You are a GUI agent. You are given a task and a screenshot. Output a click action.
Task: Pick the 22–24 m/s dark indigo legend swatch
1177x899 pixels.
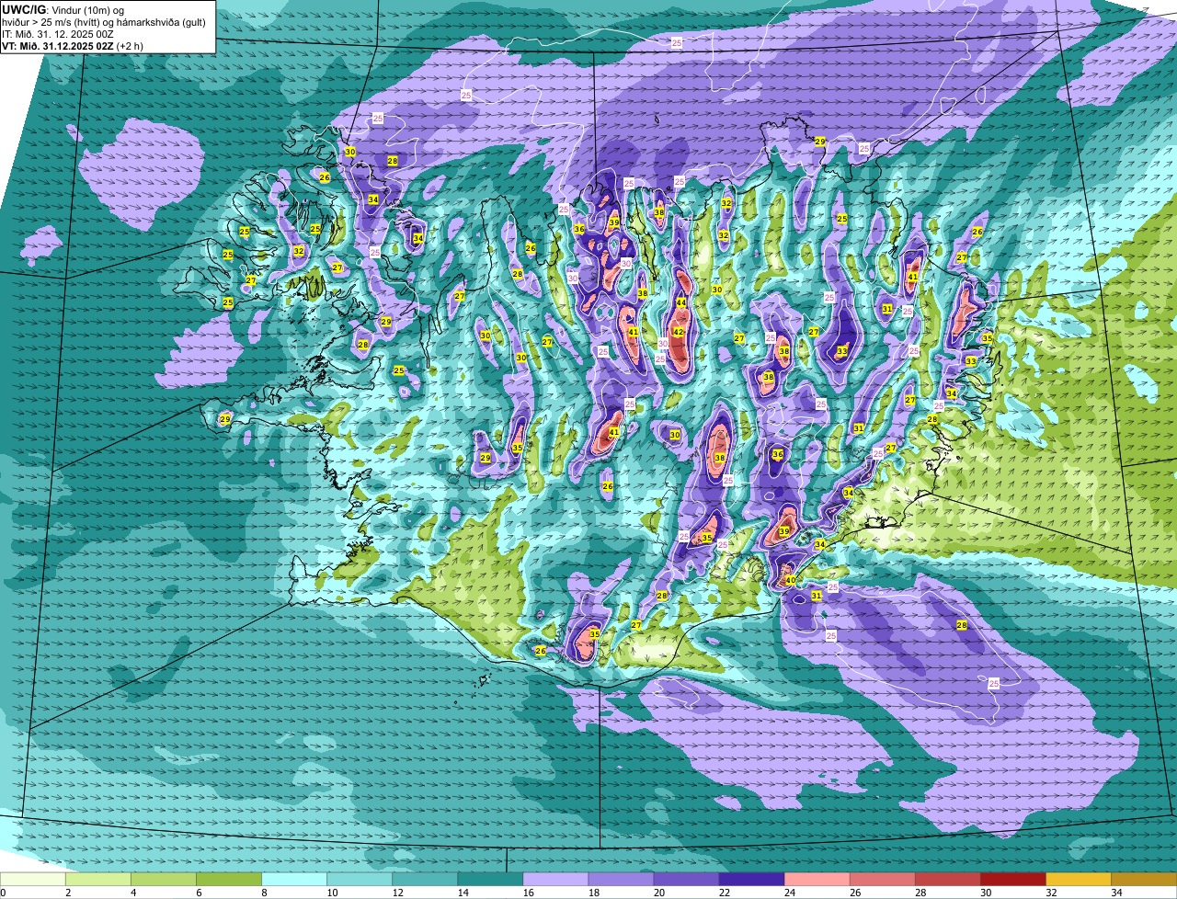[x=751, y=880]
